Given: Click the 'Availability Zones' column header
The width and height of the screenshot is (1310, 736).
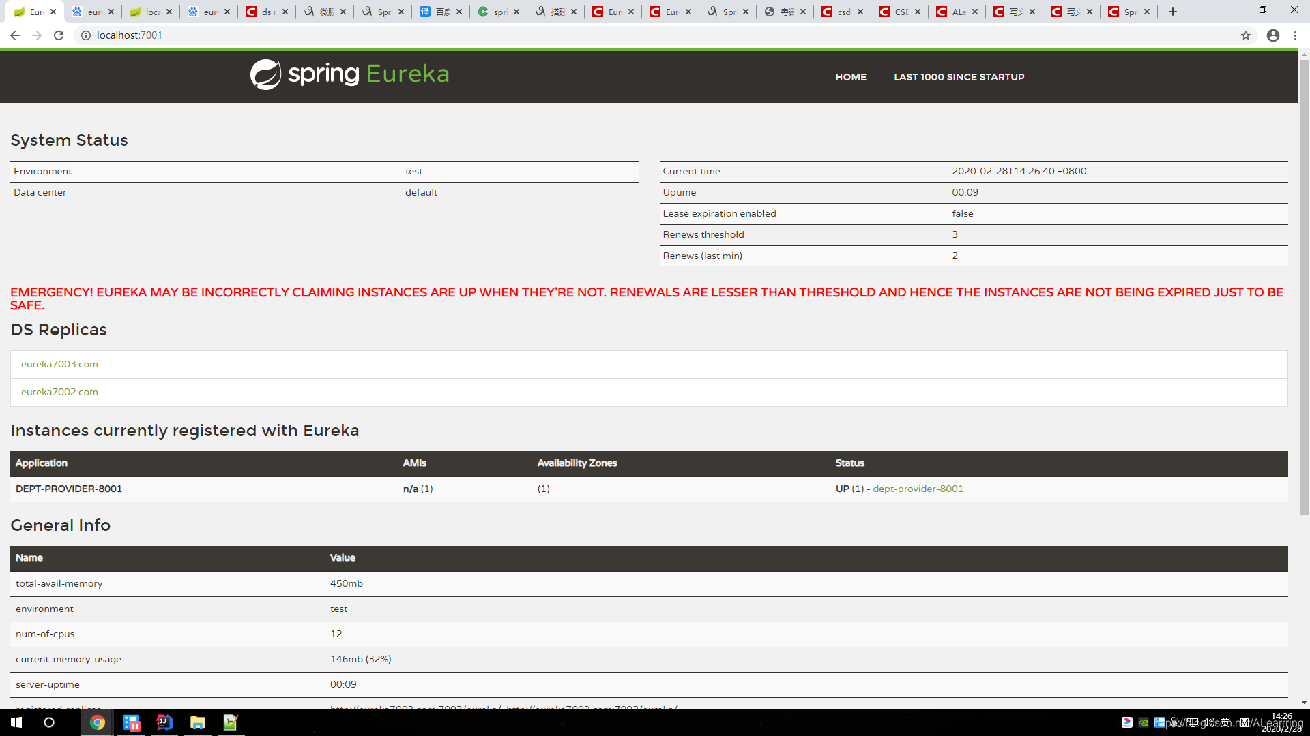Looking at the screenshot, I should point(577,463).
